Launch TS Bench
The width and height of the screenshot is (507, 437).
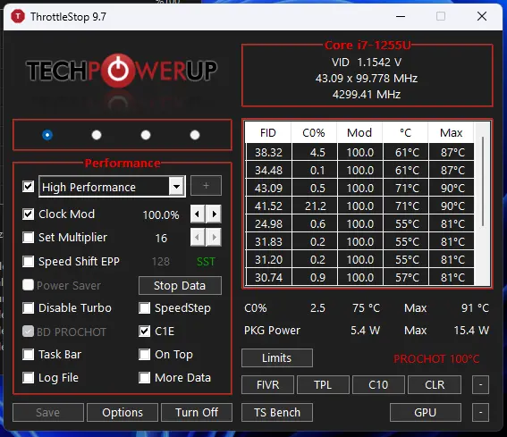click(277, 413)
